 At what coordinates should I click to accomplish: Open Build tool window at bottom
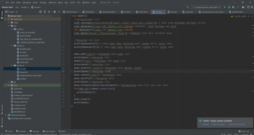coord(62,131)
